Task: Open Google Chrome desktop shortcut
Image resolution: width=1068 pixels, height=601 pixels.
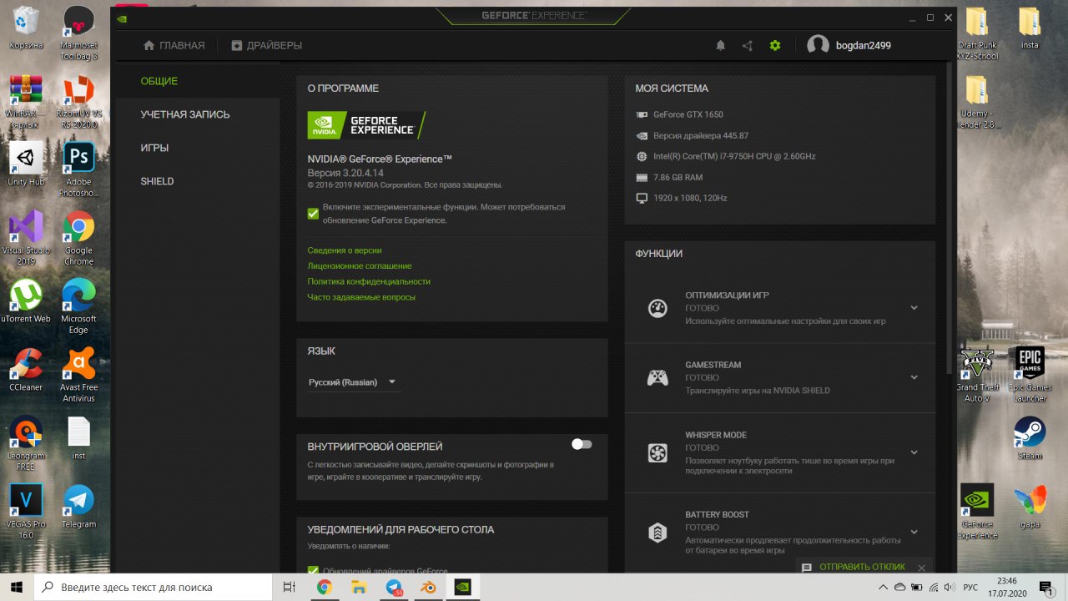Action: tap(78, 238)
